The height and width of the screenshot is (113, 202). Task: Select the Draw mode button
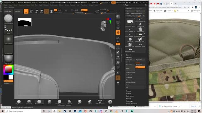tap(26, 11)
